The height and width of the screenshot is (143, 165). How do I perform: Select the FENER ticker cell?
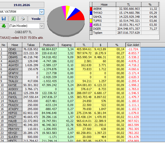pos(15,53)
